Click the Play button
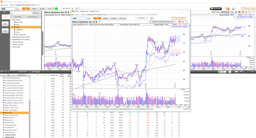 click(223, 72)
